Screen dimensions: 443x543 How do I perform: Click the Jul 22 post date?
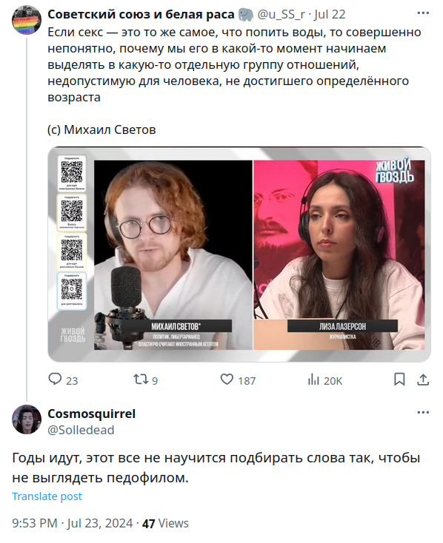click(330, 14)
